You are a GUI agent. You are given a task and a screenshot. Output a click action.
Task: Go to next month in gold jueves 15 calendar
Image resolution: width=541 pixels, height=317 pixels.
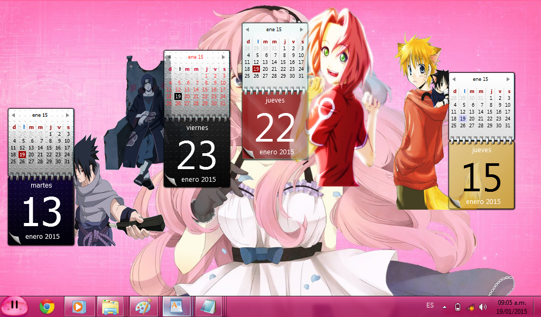coord(508,79)
